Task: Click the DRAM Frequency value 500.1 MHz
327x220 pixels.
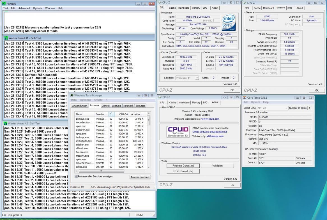Action: [x=289, y=34]
